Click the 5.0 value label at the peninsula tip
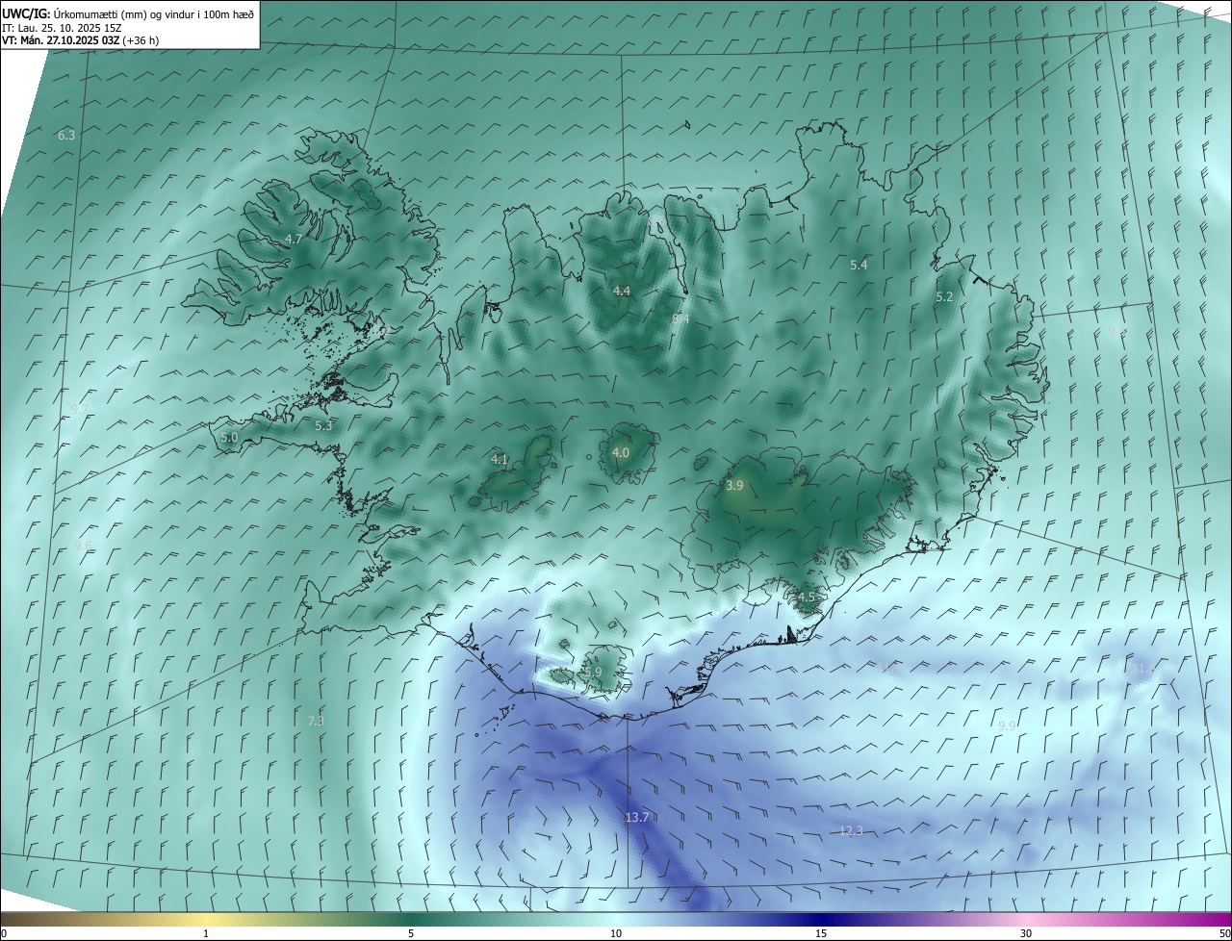 click(229, 437)
